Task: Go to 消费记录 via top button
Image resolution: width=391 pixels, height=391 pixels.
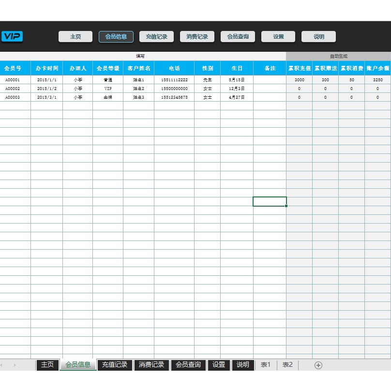Action: 197,37
